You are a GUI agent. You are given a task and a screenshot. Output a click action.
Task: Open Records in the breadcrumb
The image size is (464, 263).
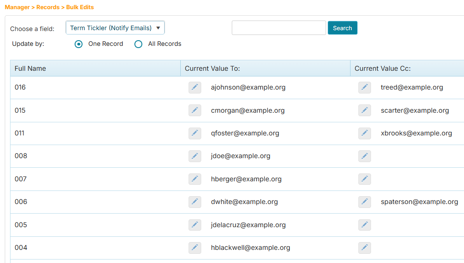click(48, 7)
